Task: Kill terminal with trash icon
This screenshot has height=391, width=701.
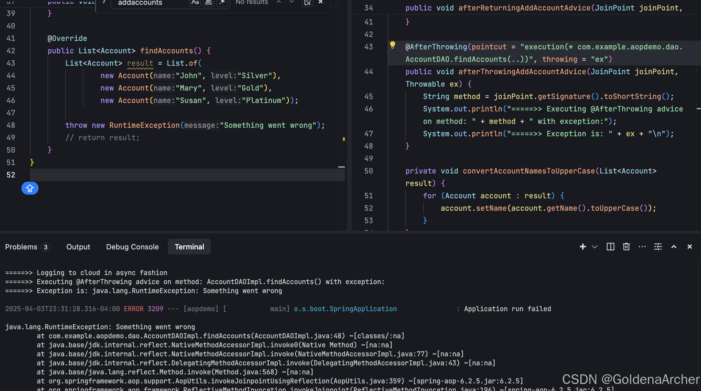Action: [626, 247]
